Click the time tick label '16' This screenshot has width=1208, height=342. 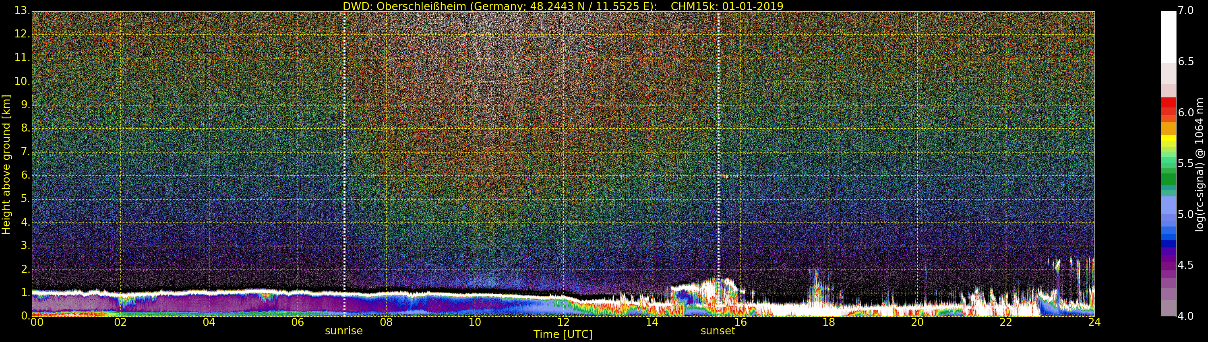pyautogui.click(x=741, y=322)
